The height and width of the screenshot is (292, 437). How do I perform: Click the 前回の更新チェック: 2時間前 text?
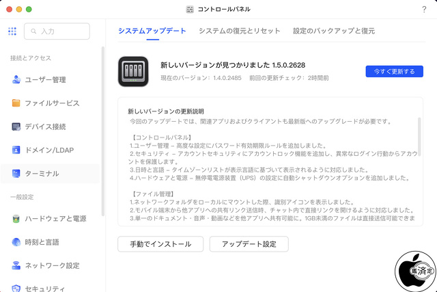point(289,78)
